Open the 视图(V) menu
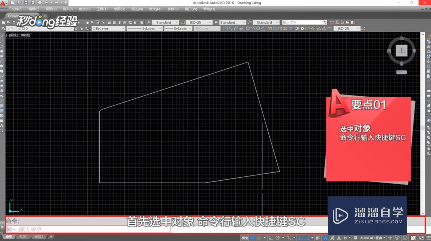The width and height of the screenshot is (431, 241). [51, 9]
